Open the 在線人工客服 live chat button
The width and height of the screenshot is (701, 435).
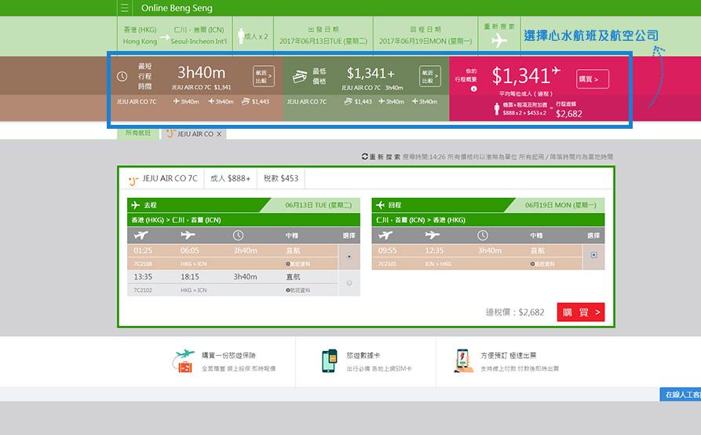click(681, 394)
